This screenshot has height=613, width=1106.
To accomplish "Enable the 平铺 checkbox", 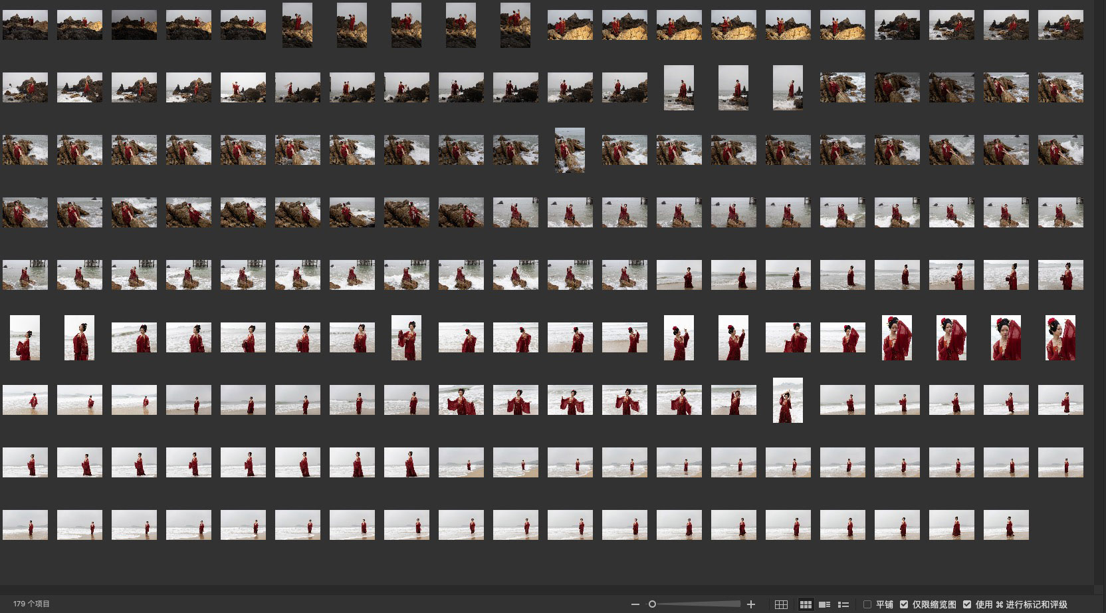I will pyautogui.click(x=867, y=604).
